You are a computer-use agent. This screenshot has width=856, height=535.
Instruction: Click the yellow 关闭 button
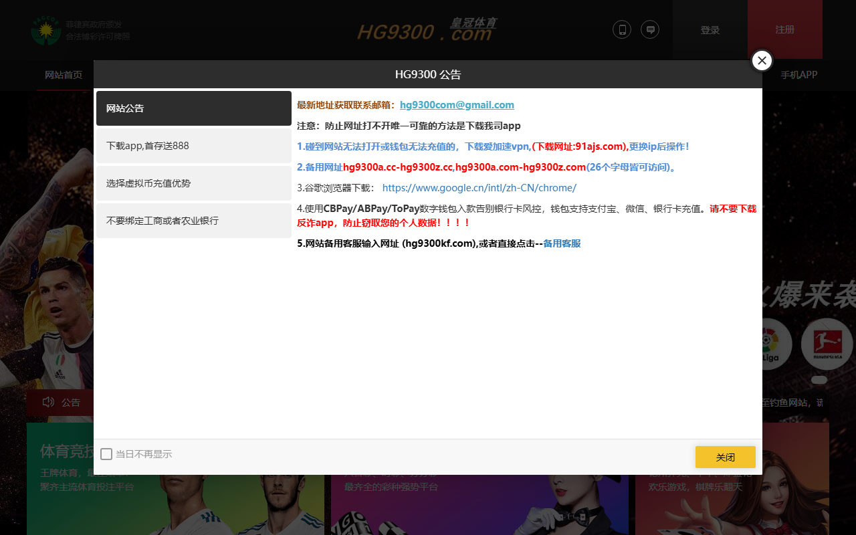(x=726, y=457)
